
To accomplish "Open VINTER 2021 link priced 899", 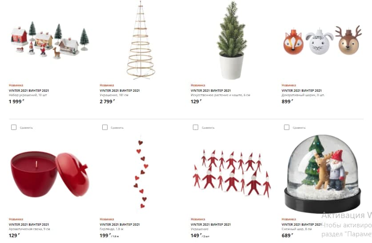I will 301,90.
